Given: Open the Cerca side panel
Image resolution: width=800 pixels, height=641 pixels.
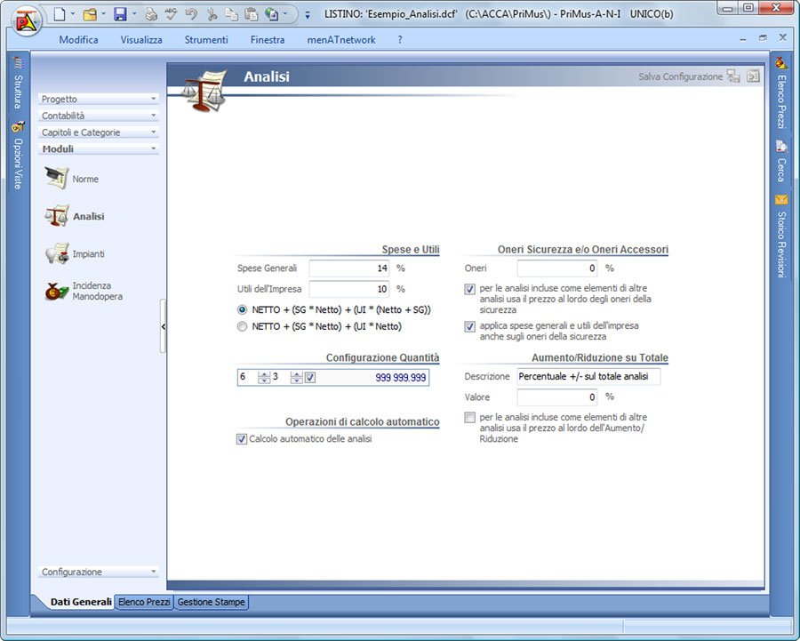Looking at the screenshot, I should tap(781, 162).
